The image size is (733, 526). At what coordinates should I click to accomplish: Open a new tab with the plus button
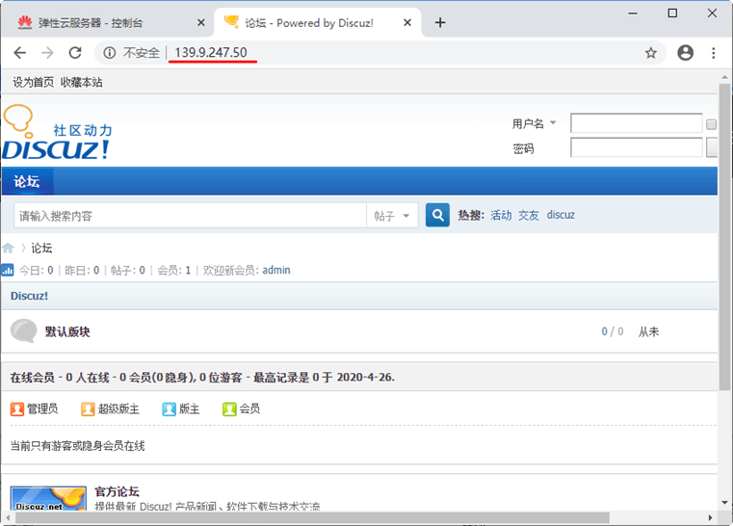coord(440,22)
